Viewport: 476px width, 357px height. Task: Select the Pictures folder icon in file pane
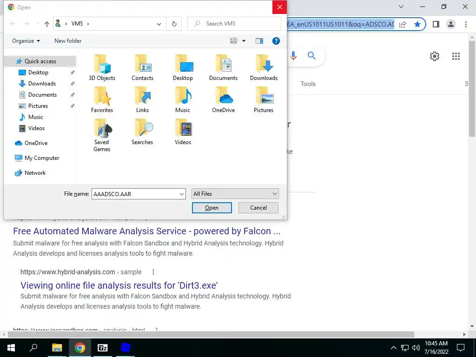click(264, 99)
